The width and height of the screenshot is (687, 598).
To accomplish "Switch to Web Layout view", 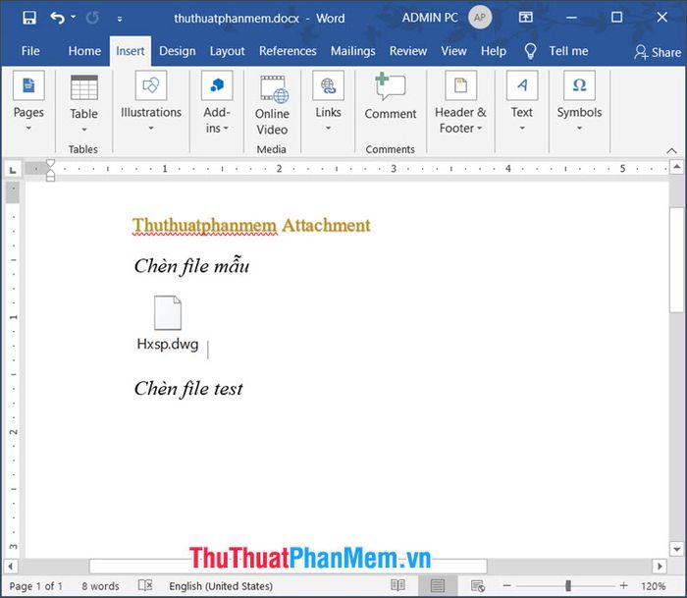I will 478,585.
